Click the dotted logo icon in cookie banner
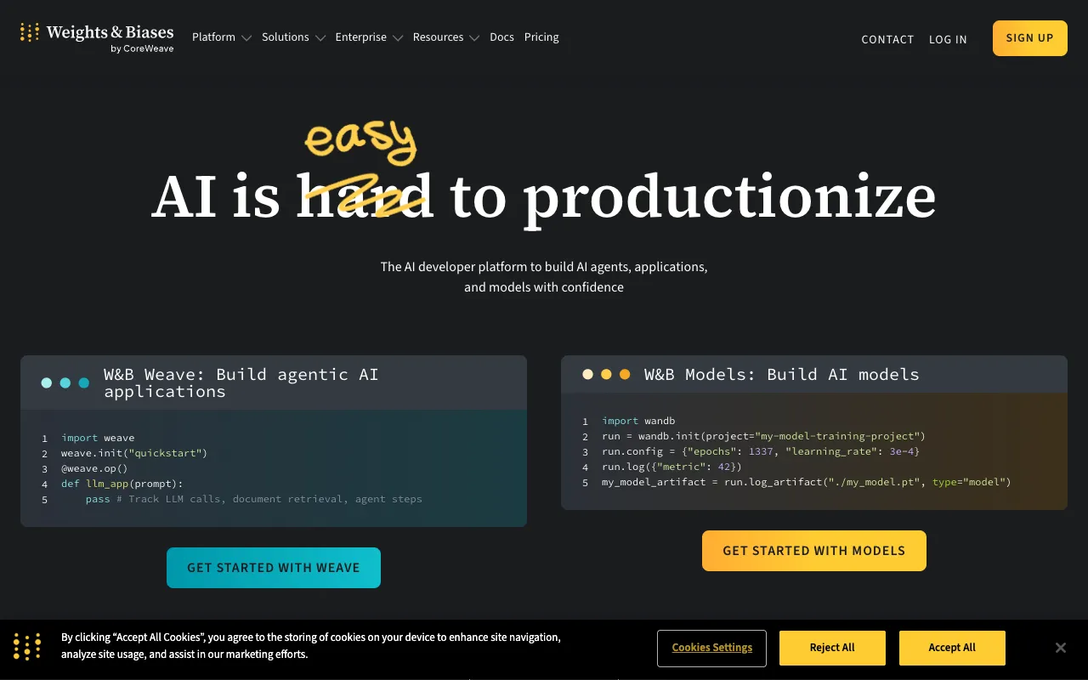The width and height of the screenshot is (1088, 680). 27,647
